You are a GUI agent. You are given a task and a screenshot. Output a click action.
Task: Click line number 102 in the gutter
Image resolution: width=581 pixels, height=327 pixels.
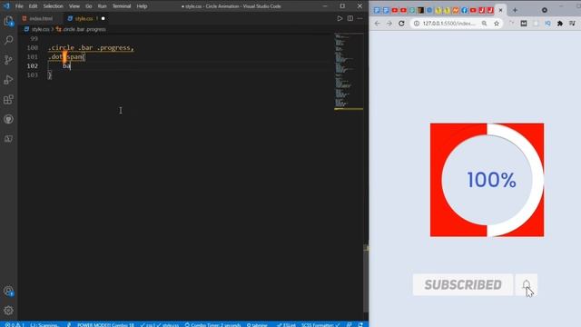(33, 66)
